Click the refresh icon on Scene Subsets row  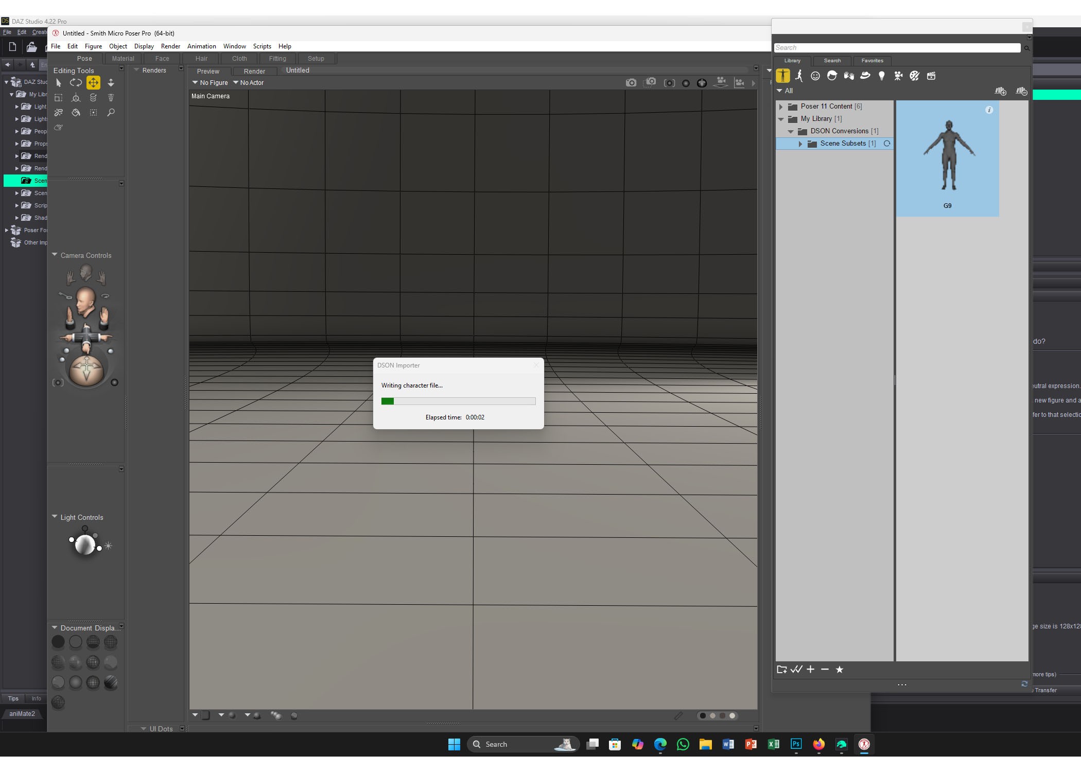coord(887,144)
